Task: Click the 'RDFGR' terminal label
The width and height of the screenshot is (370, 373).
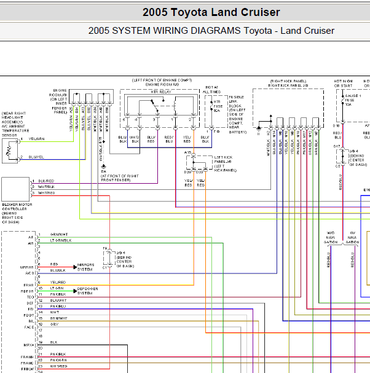Action: coord(27,291)
